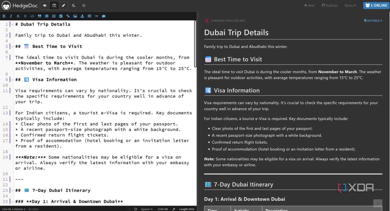Image resolution: width=390 pixels, height=211 pixels.
Task: Publish the note using the Publish button
Action: [x=329, y=5]
